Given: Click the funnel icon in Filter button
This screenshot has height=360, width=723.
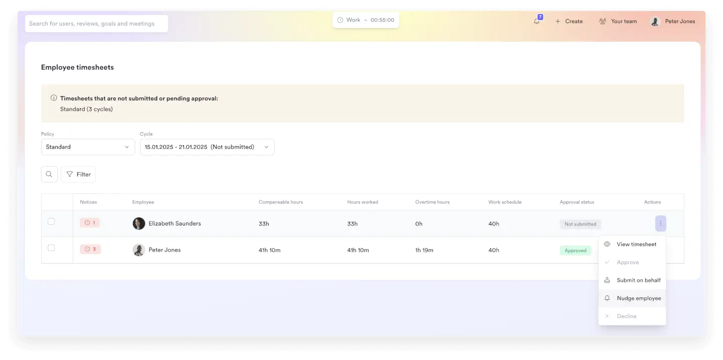Looking at the screenshot, I should [70, 174].
